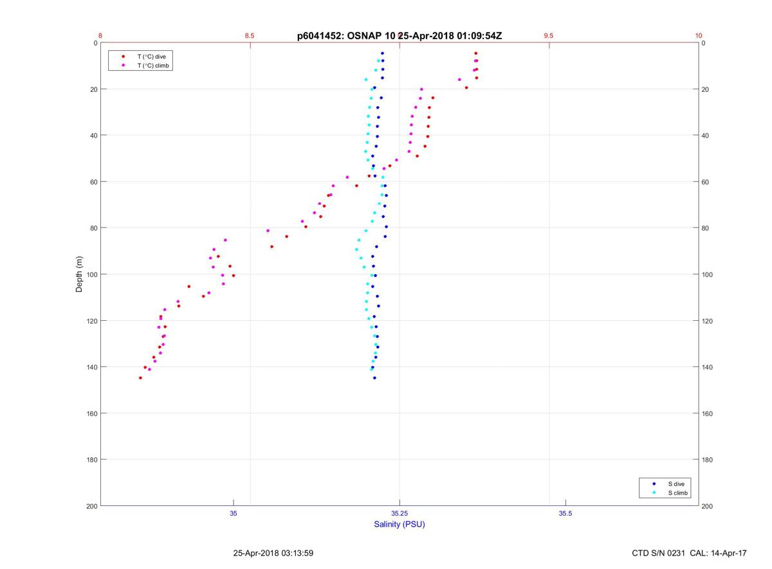Screen dimensions: 772x569
Task: Click the deepest dark blue salinity dive point near 145 m
Action: click(374, 378)
